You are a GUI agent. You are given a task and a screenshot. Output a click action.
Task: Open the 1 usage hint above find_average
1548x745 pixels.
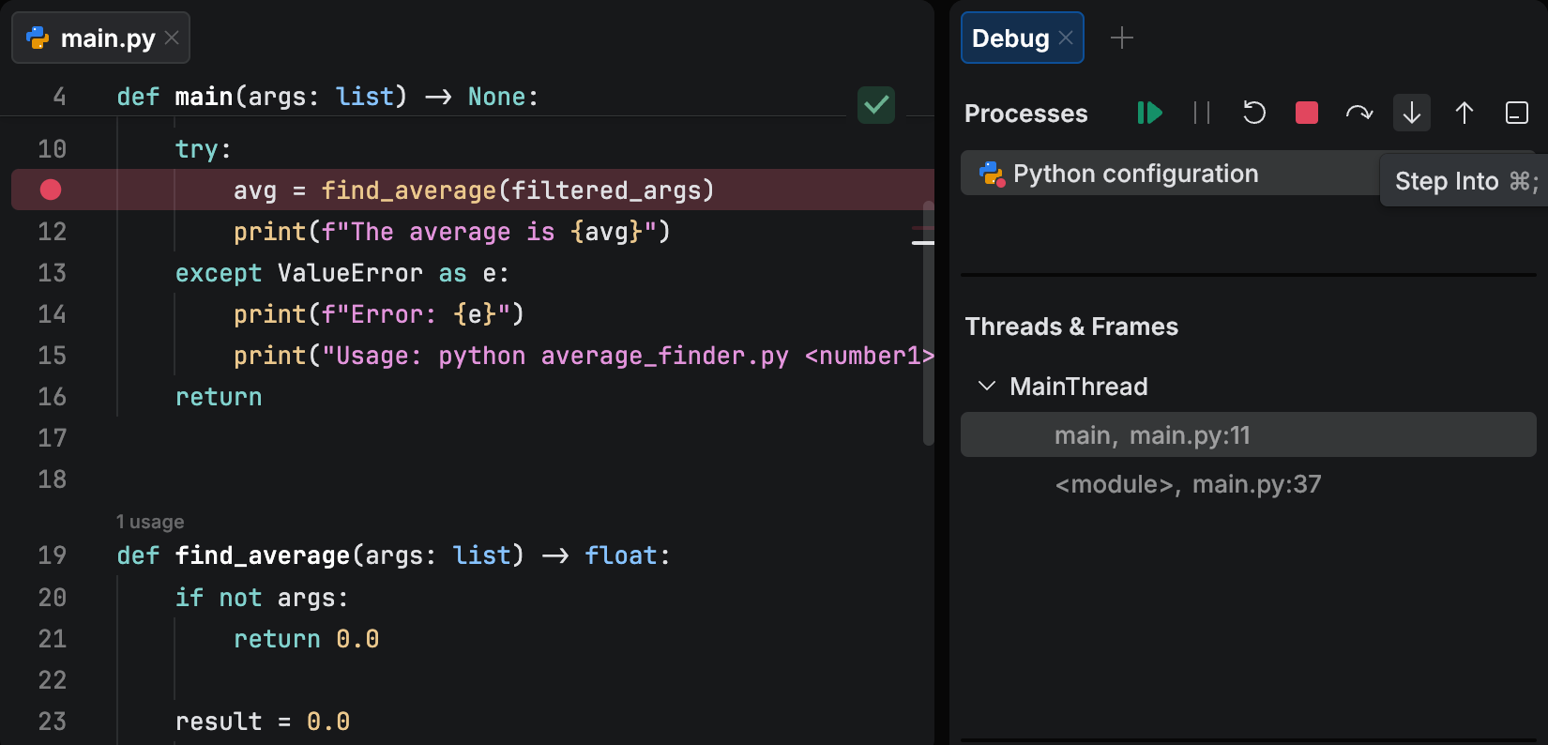150,522
